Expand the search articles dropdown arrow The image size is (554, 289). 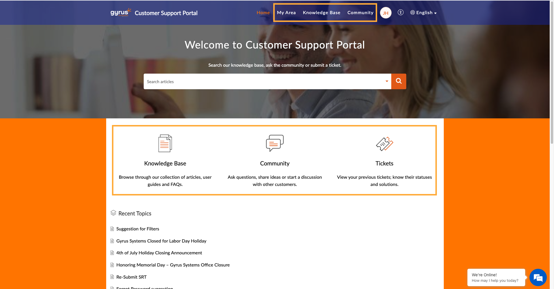click(387, 81)
